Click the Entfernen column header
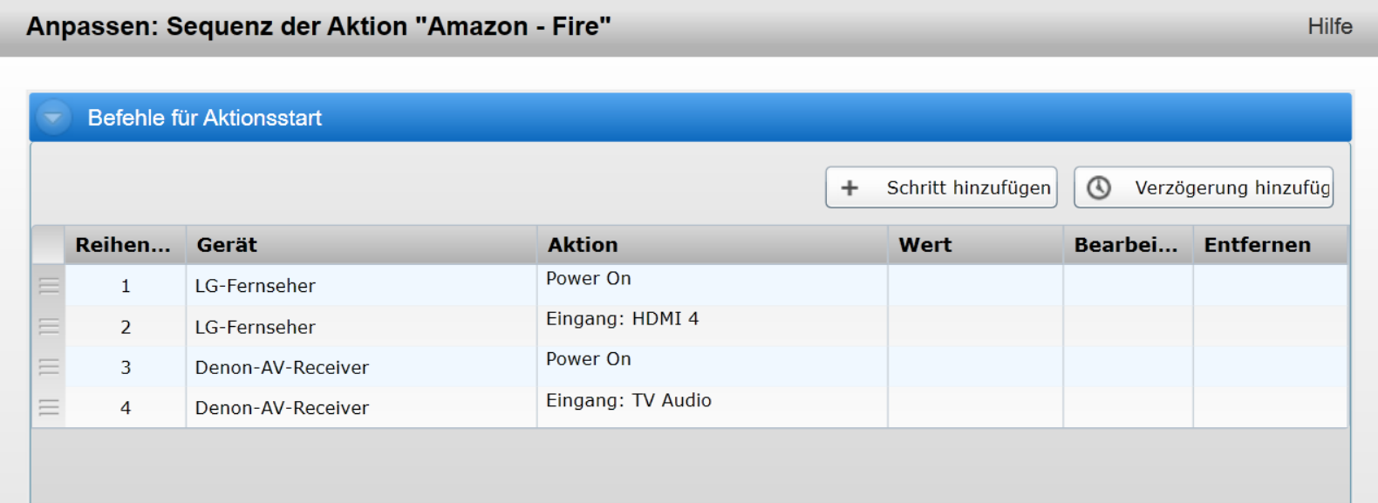 1257,245
